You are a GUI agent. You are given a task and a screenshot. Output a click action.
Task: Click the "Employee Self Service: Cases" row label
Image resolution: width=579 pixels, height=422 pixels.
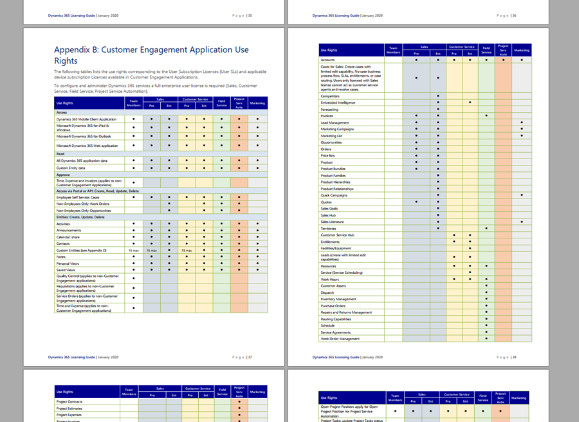[x=78, y=198]
